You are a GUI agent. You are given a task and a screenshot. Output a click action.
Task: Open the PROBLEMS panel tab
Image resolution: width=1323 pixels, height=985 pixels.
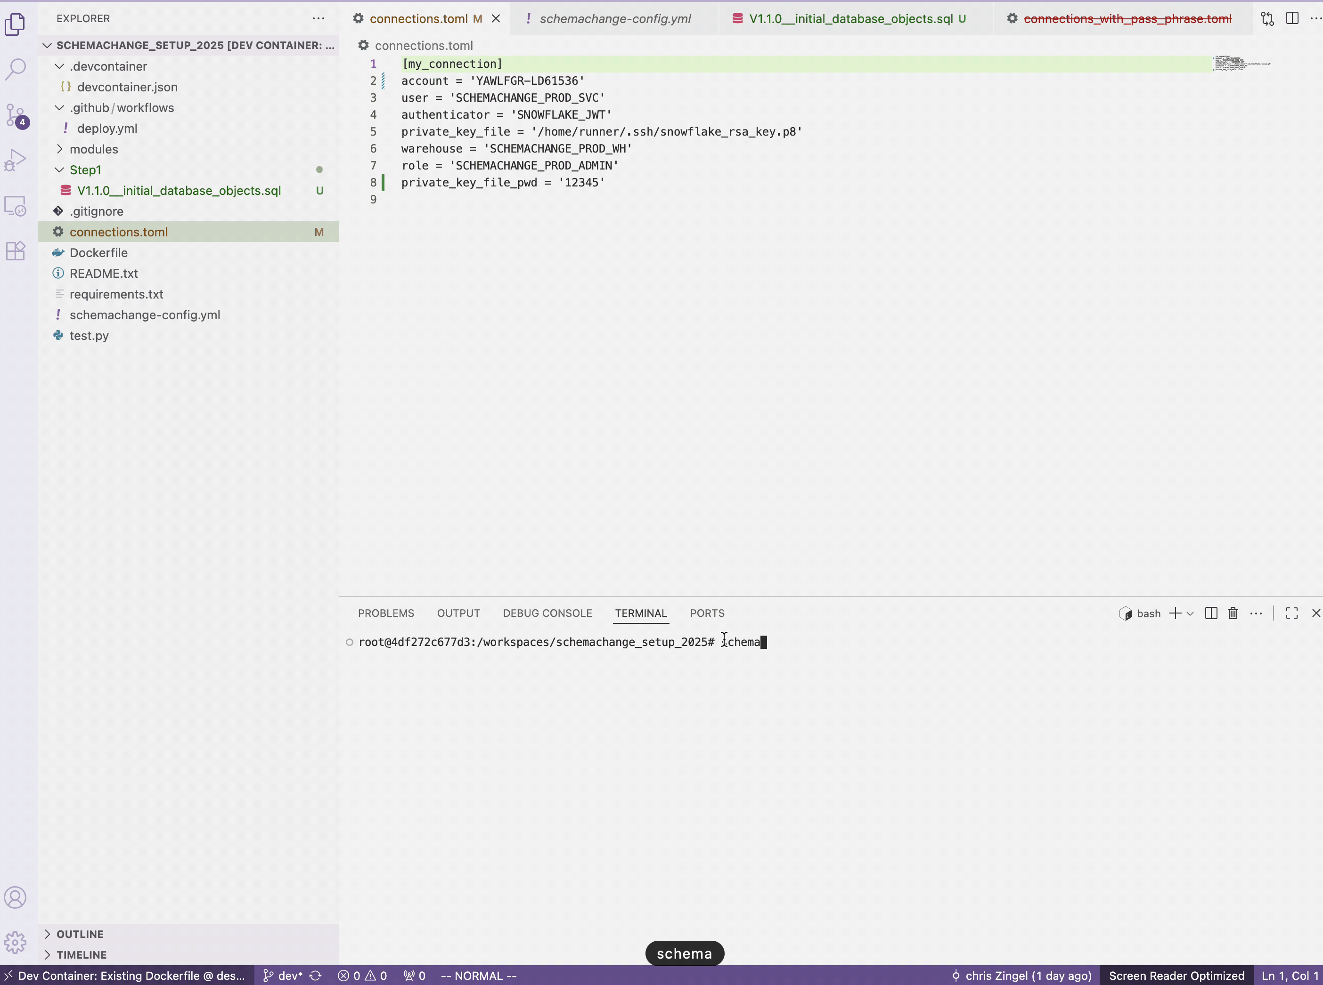pos(385,613)
